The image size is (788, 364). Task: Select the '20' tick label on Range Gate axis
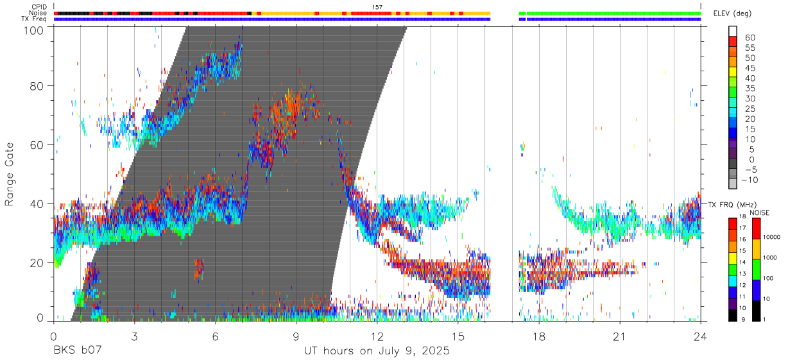click(x=37, y=263)
